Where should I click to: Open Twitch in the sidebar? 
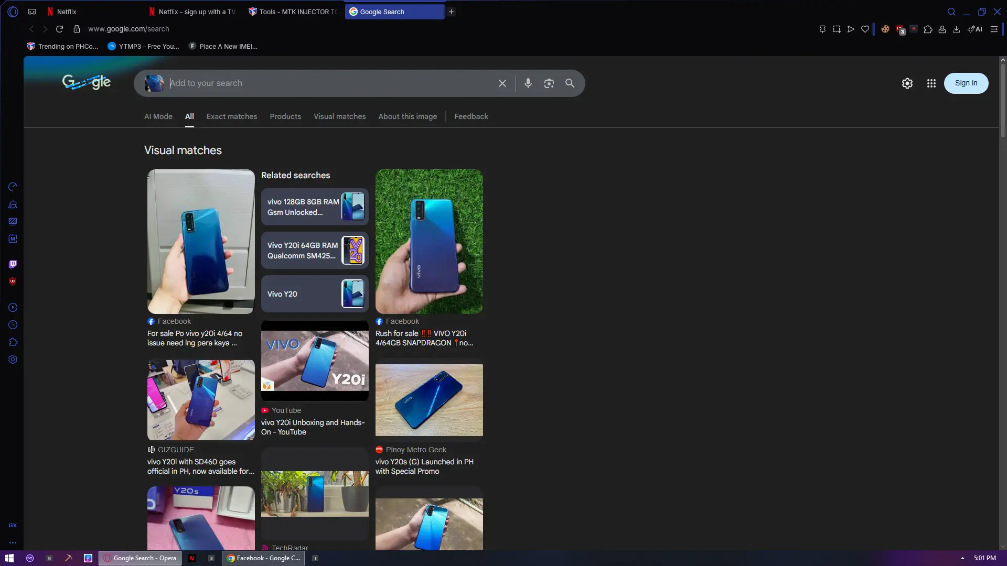[x=13, y=264]
